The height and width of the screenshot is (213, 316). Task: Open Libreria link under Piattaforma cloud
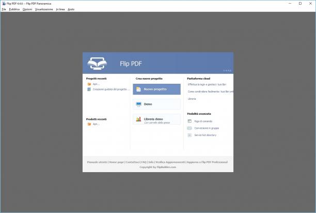point(192,99)
